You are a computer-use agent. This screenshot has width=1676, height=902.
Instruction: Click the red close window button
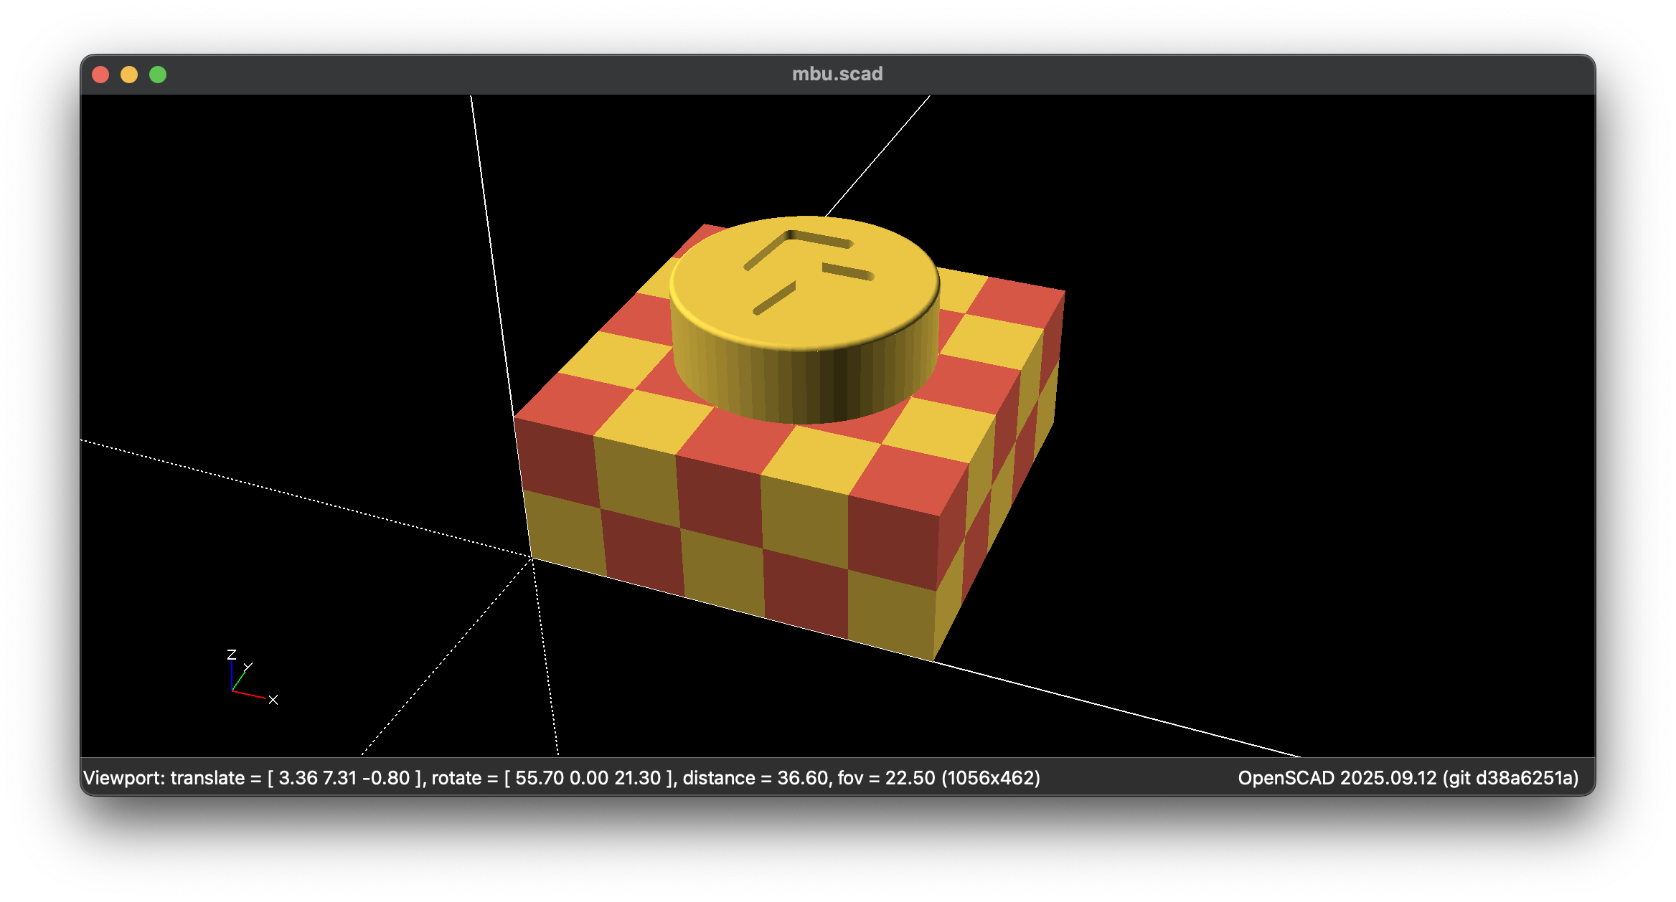(x=100, y=75)
